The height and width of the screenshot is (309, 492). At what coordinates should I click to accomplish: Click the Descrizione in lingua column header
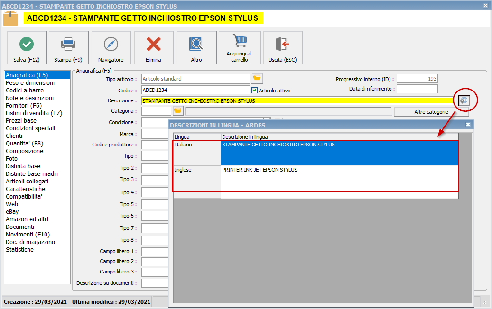tap(340, 137)
